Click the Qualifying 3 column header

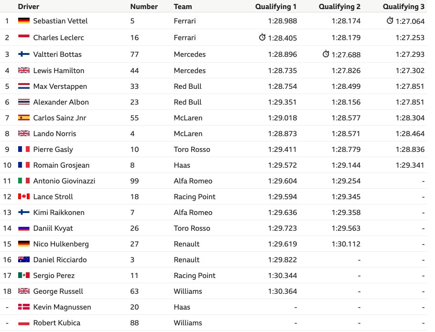[403, 7]
